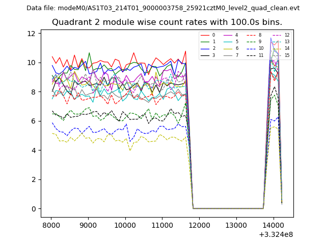This screenshot has height=244, width=326.
Task: Select the blue solid legend line for module 2
Action: [205, 48]
